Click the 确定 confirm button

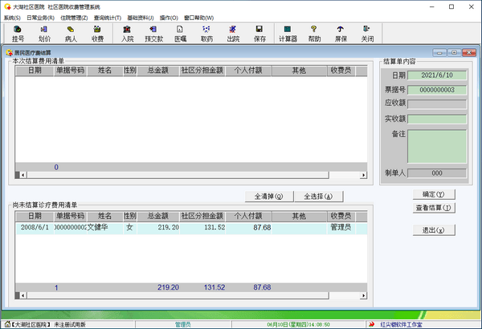click(434, 194)
